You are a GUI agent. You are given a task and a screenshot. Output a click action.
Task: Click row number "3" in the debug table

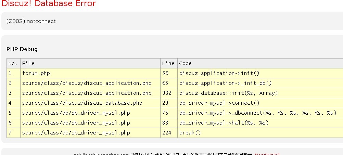[13, 93]
